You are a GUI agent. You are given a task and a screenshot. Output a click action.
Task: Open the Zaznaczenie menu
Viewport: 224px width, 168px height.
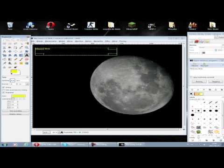51,41
